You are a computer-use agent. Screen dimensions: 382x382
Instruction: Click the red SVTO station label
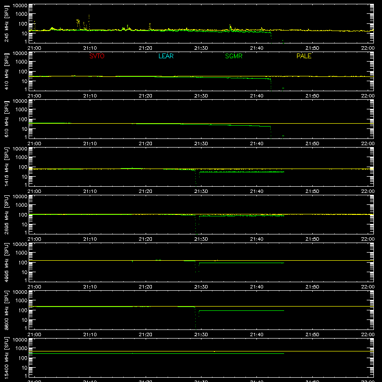(97, 56)
